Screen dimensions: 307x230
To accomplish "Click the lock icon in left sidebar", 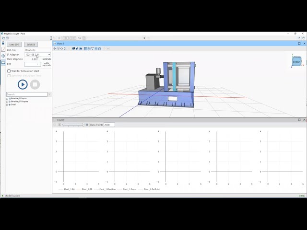I will coord(3,43).
